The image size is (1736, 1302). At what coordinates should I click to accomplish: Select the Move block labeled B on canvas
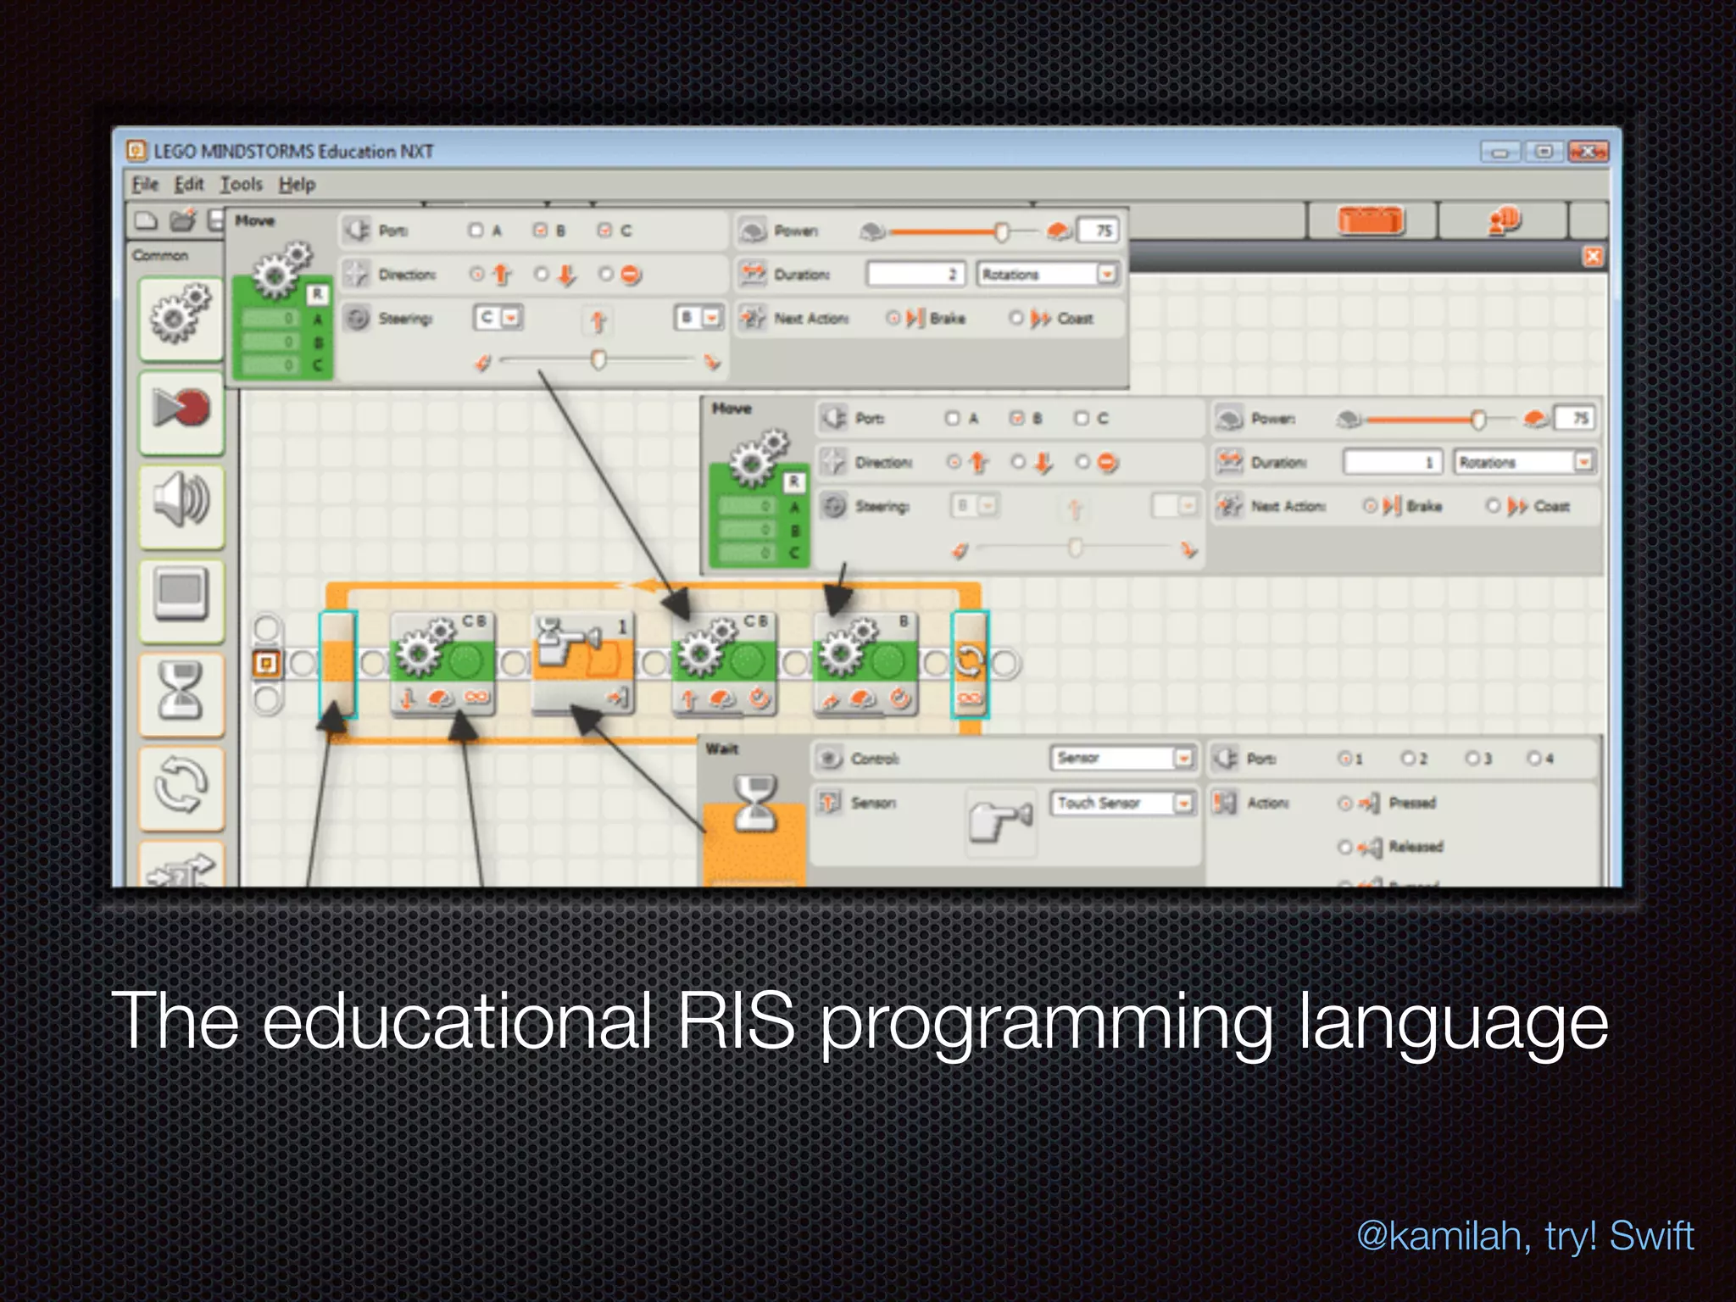(x=865, y=665)
